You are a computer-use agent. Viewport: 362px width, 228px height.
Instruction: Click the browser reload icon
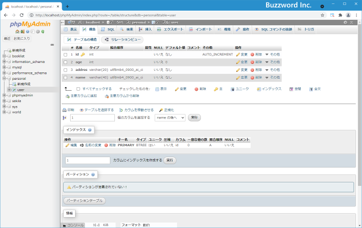(21, 15)
